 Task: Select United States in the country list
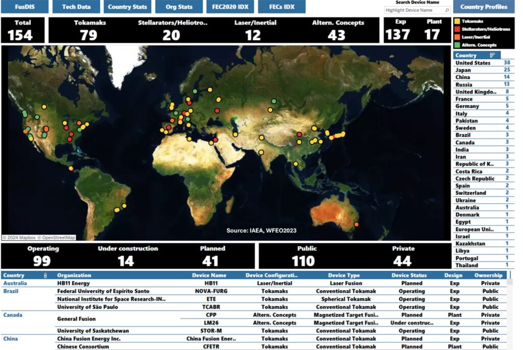(472, 63)
